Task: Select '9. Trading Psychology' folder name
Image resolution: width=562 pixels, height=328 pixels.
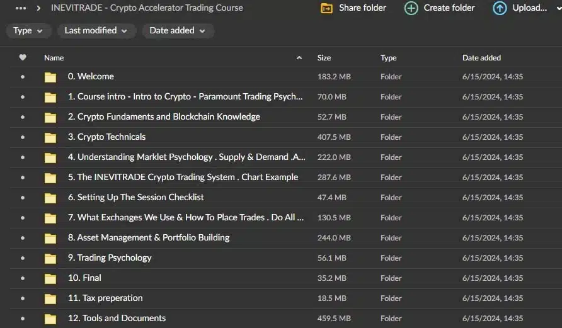Action: (x=110, y=258)
